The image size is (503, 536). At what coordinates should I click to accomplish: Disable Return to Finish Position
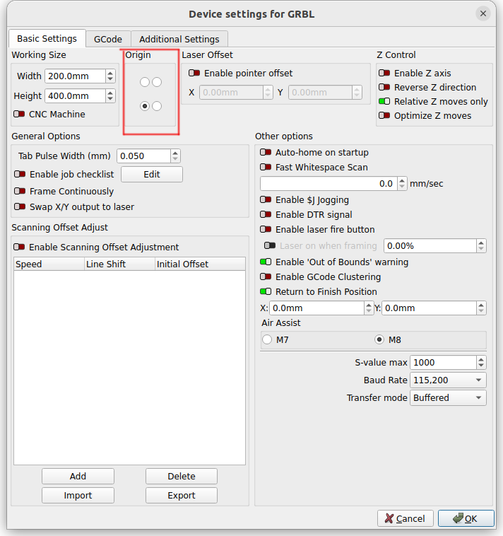click(266, 291)
